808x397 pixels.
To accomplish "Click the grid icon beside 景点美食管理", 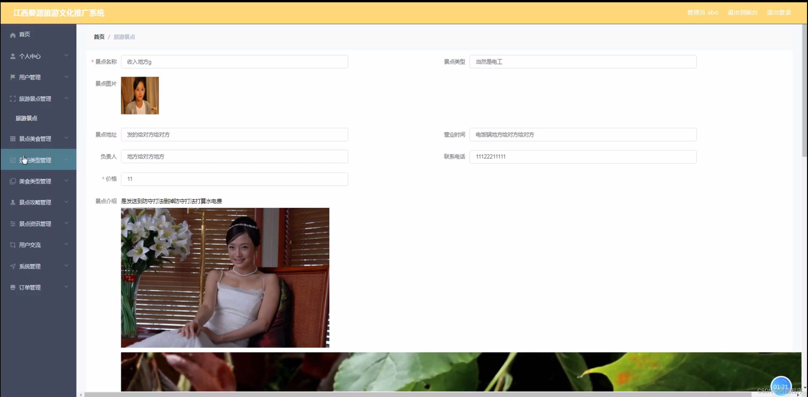I will click(x=13, y=139).
